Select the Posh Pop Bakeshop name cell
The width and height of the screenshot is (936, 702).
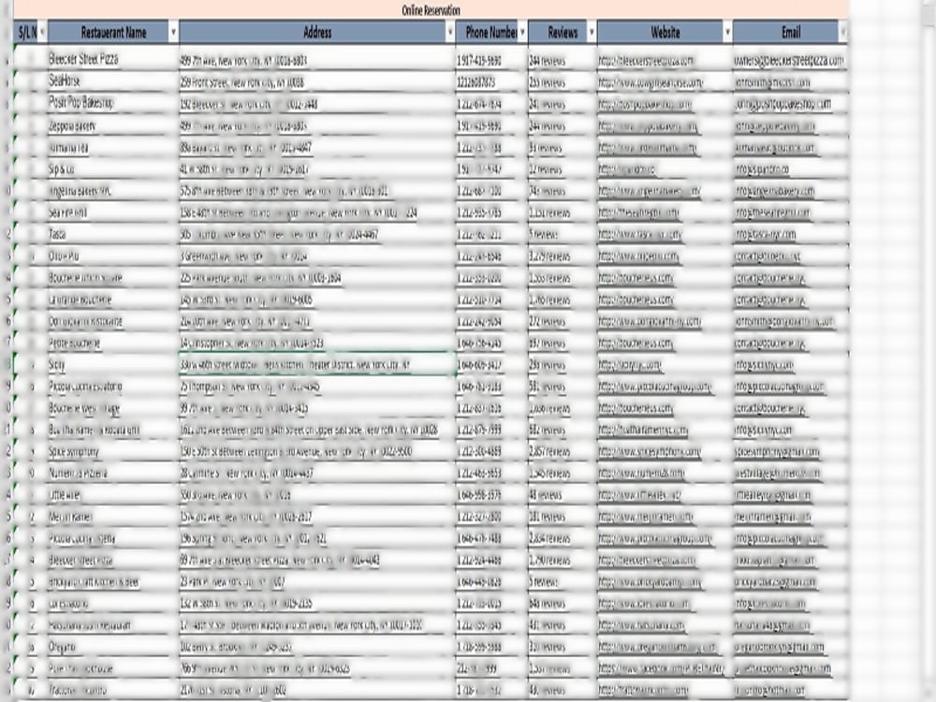tap(113, 103)
